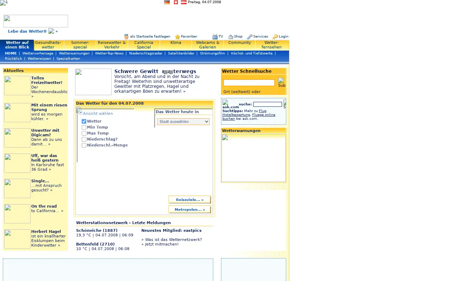This screenshot has height=281, width=449.
Task: Enable the Min Temp checkbox
Action: coord(84,127)
